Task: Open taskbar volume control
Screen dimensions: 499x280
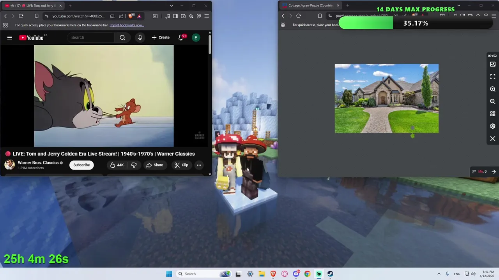Action: [x=473, y=274]
